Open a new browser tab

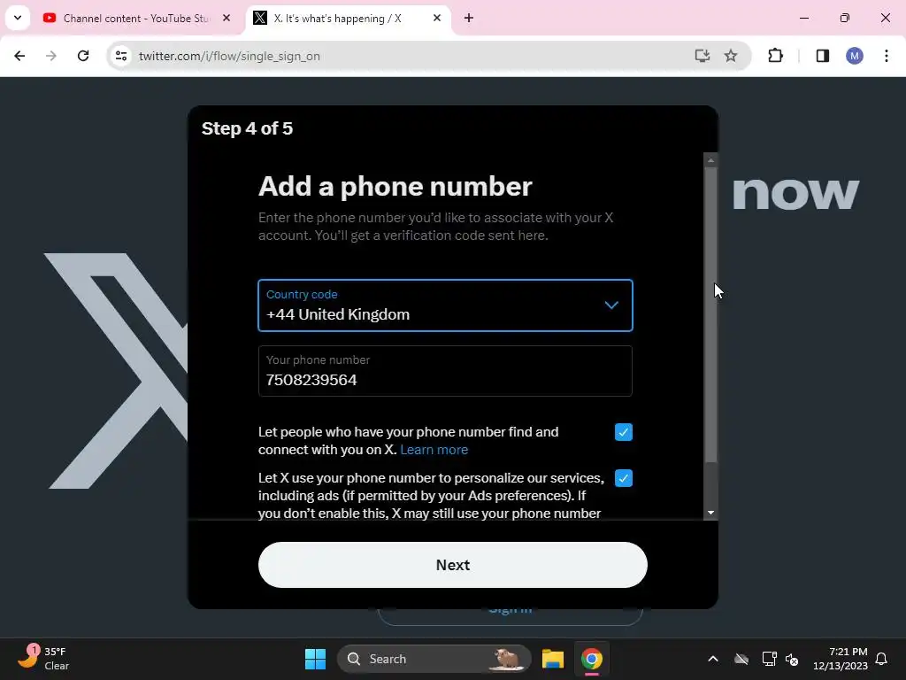click(x=469, y=18)
